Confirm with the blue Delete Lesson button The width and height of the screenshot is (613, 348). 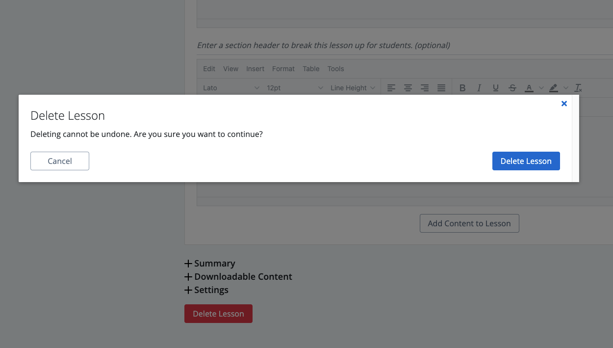(526, 161)
